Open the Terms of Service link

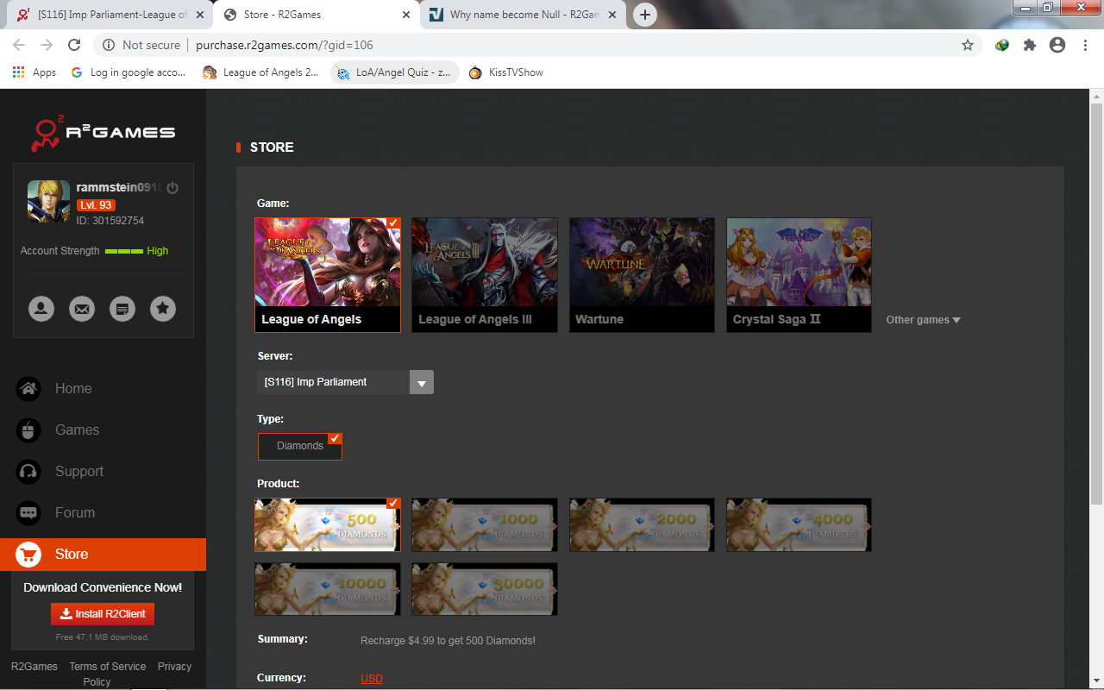[x=108, y=666]
